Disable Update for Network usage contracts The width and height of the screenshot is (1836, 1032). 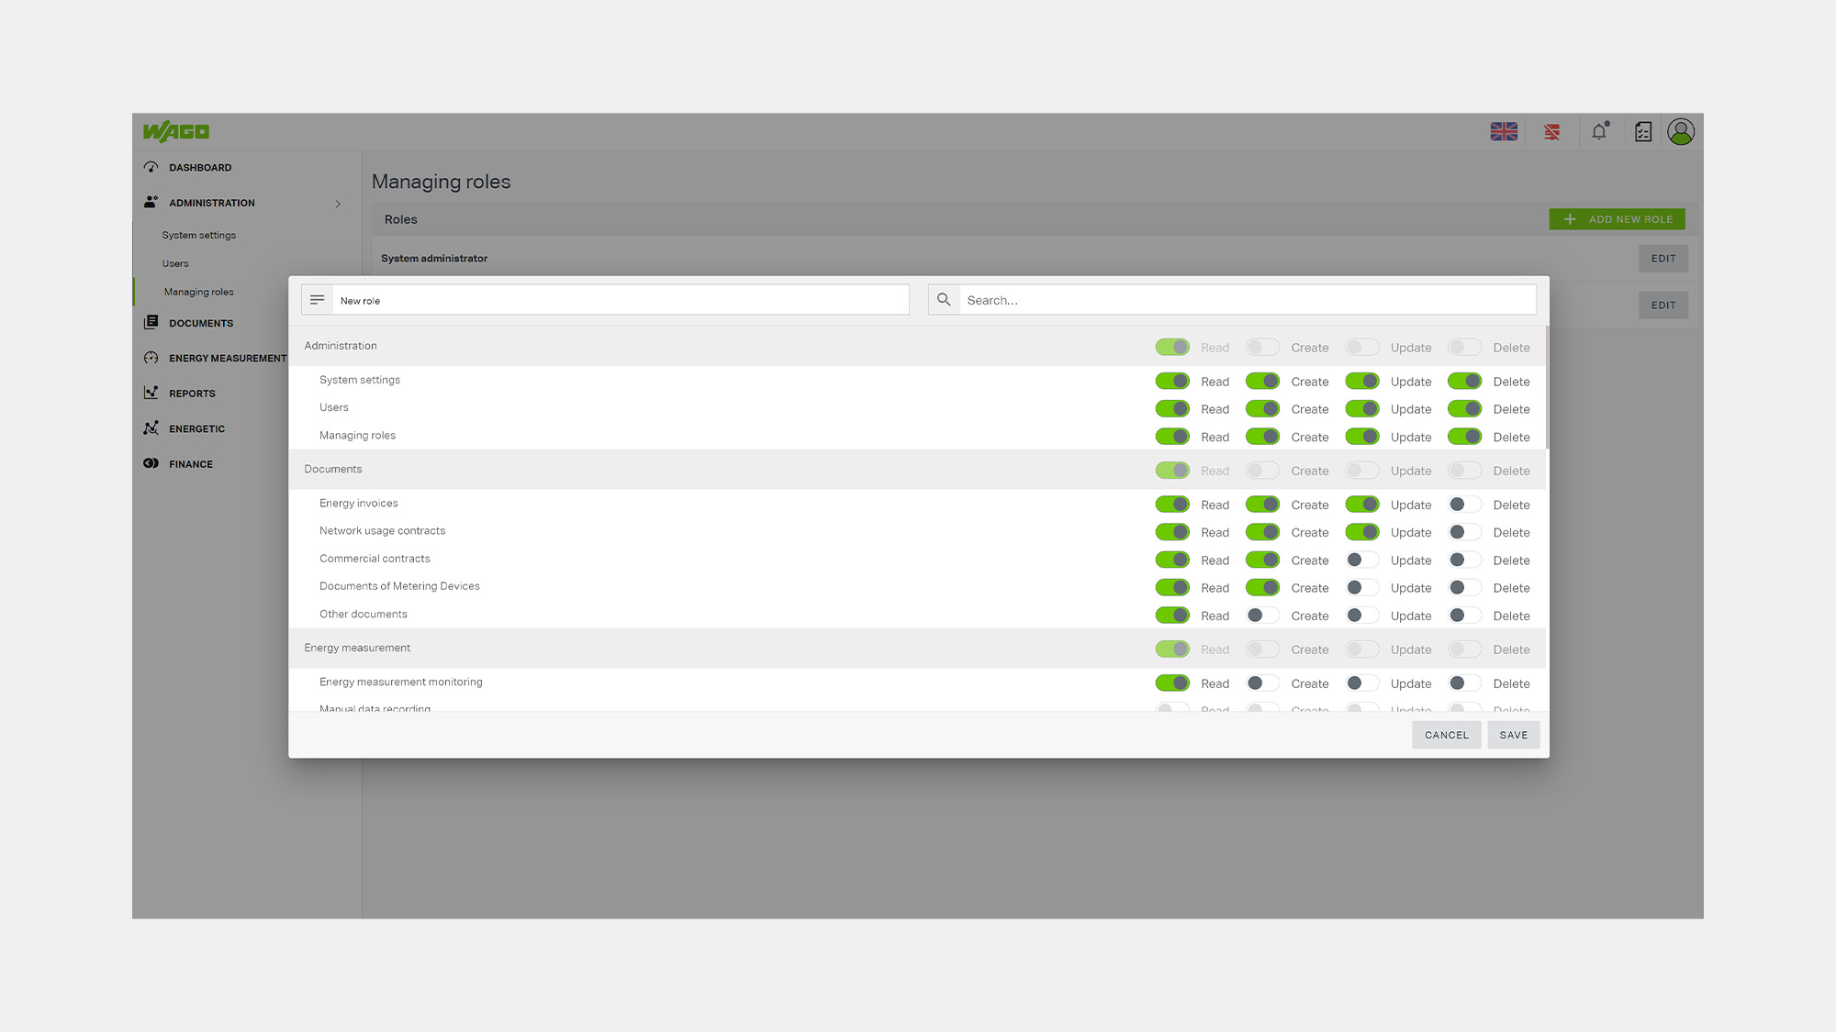tap(1362, 532)
